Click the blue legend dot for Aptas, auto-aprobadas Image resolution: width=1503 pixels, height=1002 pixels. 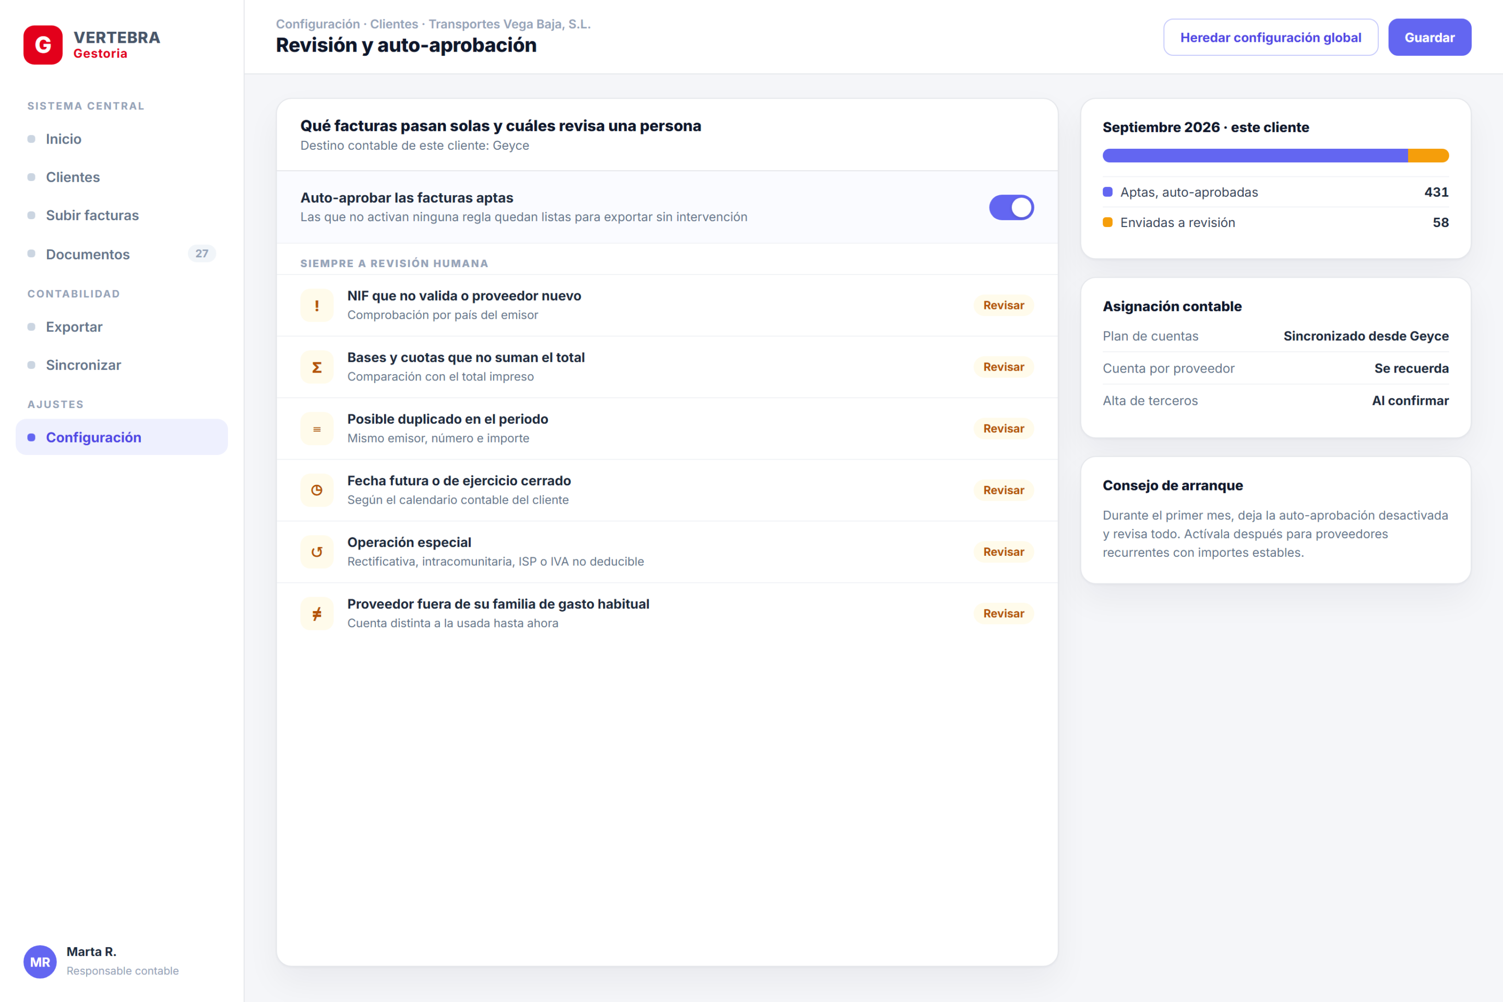pos(1108,193)
